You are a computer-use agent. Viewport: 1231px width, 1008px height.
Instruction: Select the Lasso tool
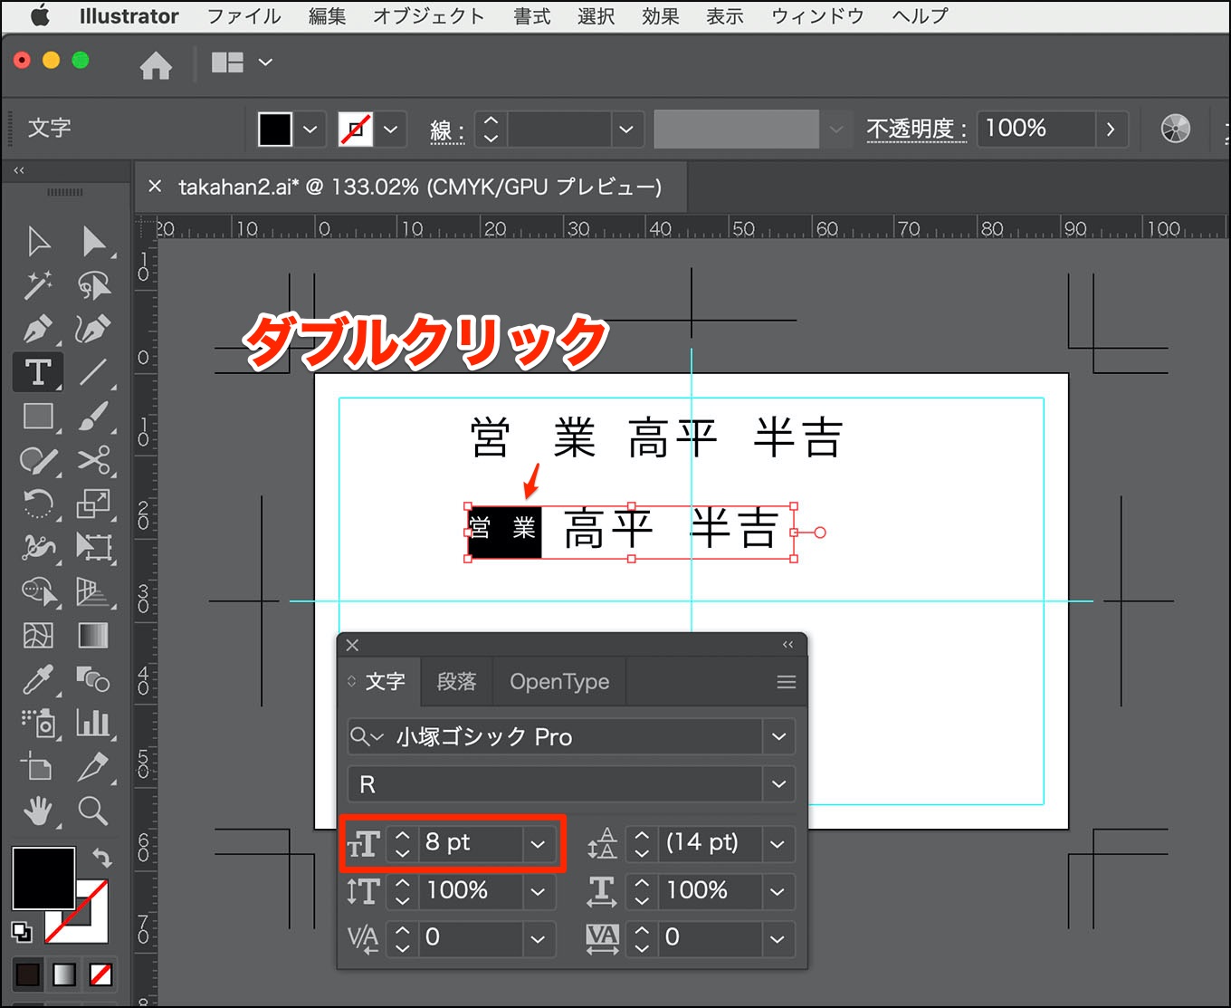coord(93,285)
